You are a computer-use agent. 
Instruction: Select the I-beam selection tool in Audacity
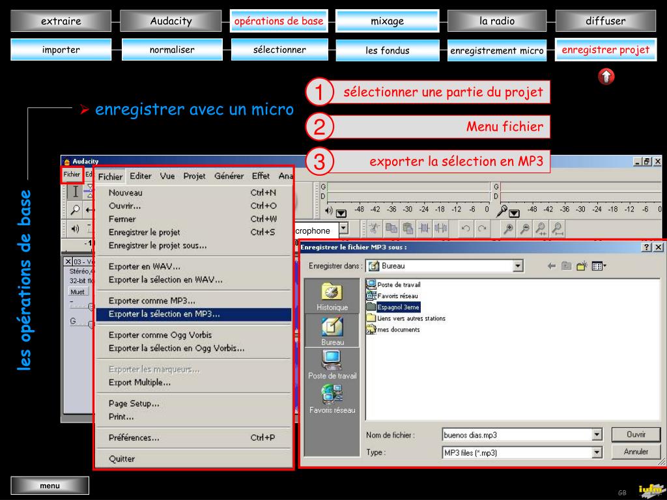(x=75, y=192)
